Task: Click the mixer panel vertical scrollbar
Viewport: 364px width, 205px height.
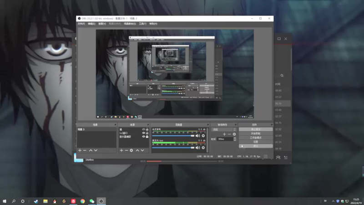Action: point(207,140)
